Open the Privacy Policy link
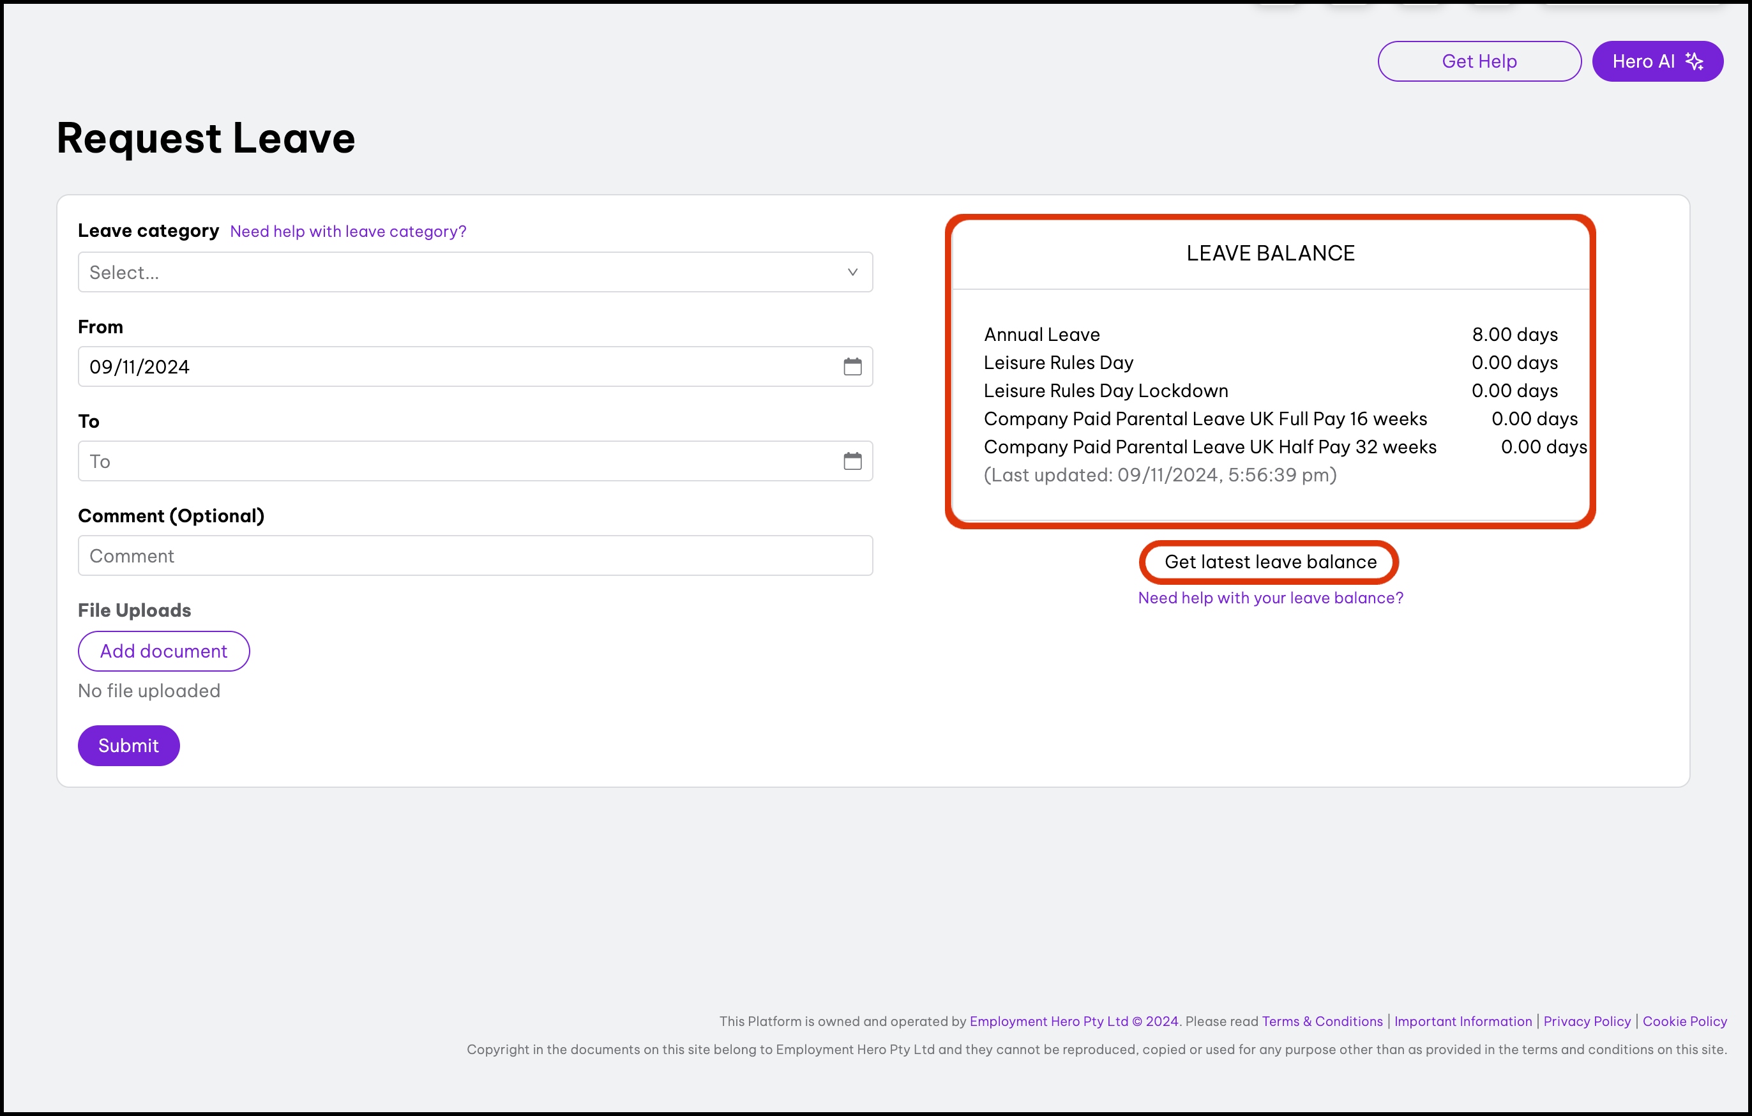This screenshot has width=1752, height=1116. 1587,1022
